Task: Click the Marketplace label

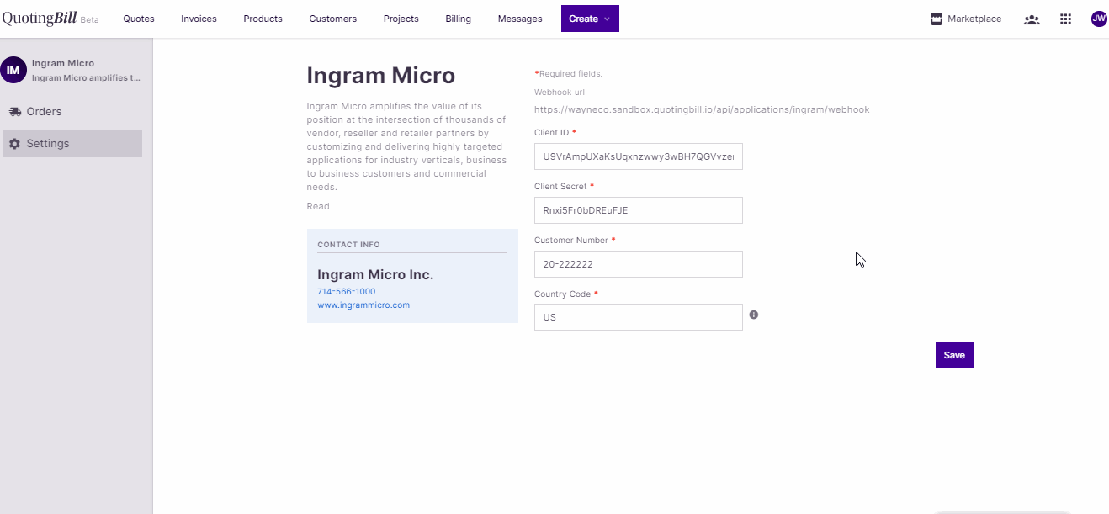Action: 974,19
